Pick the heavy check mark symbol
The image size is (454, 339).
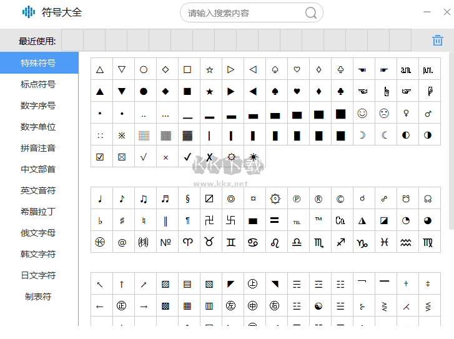click(x=187, y=157)
